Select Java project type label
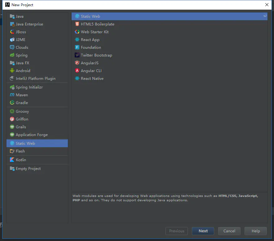This screenshot has height=241, width=274. [20, 16]
